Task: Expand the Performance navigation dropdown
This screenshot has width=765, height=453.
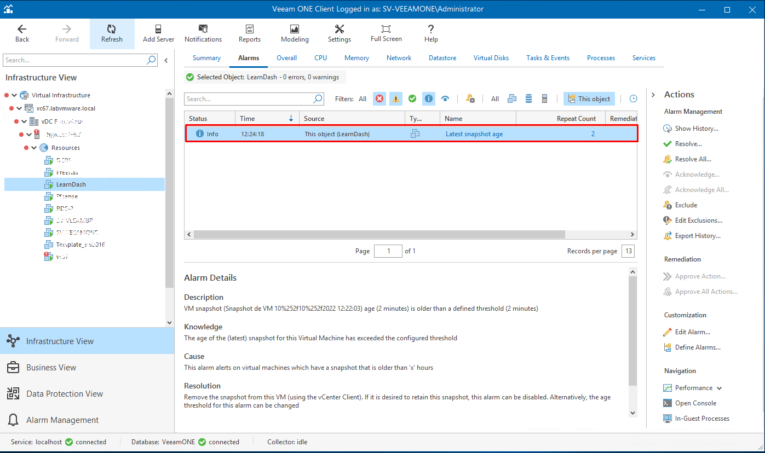Action: point(720,388)
